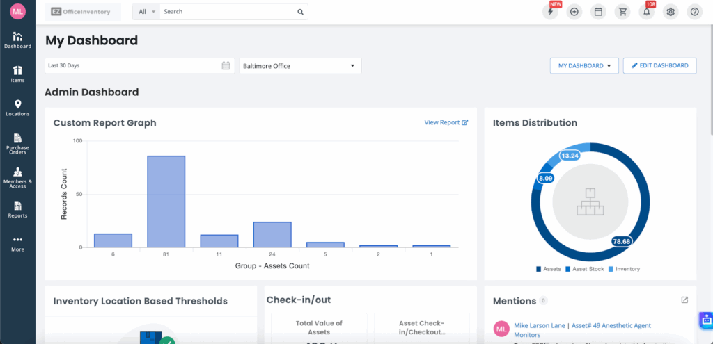Open the My Dashboard dropdown button
Screen dimensions: 713x344
tap(584, 65)
